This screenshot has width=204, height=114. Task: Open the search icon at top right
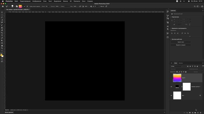[195, 6]
